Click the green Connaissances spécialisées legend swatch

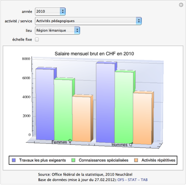coord(74,160)
